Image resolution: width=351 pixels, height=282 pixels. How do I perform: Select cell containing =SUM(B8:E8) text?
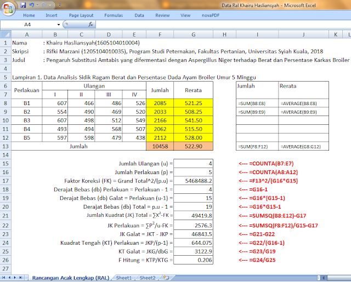pyautogui.click(x=257, y=103)
